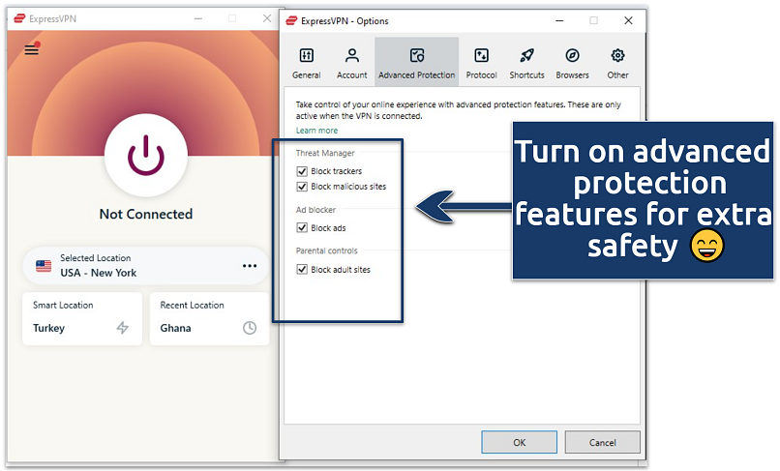
Task: Click the Shortcuts rocket icon
Action: click(x=526, y=55)
